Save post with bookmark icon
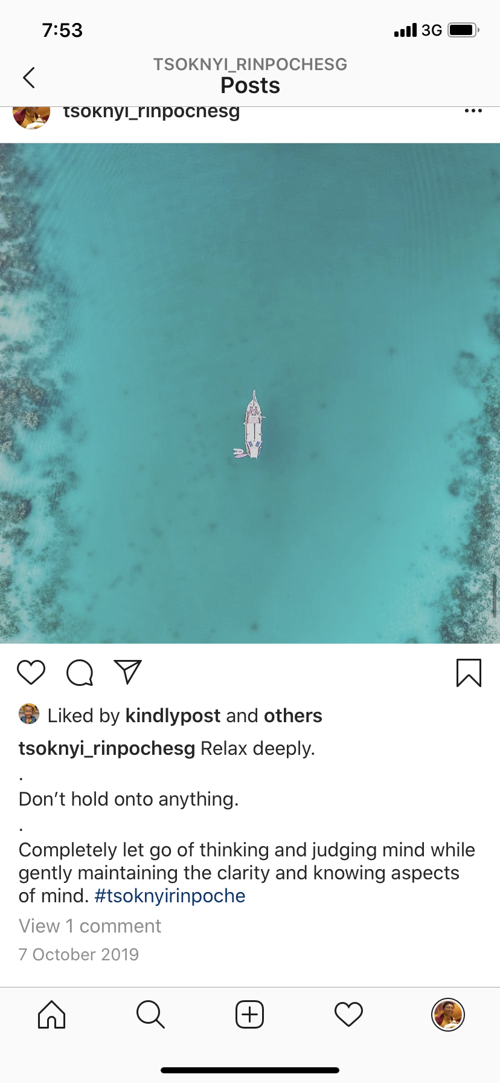 point(469,673)
